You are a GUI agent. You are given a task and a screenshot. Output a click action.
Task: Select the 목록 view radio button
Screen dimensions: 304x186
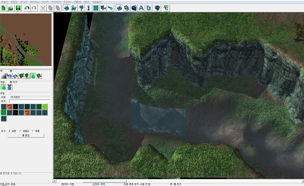pos(33,131)
